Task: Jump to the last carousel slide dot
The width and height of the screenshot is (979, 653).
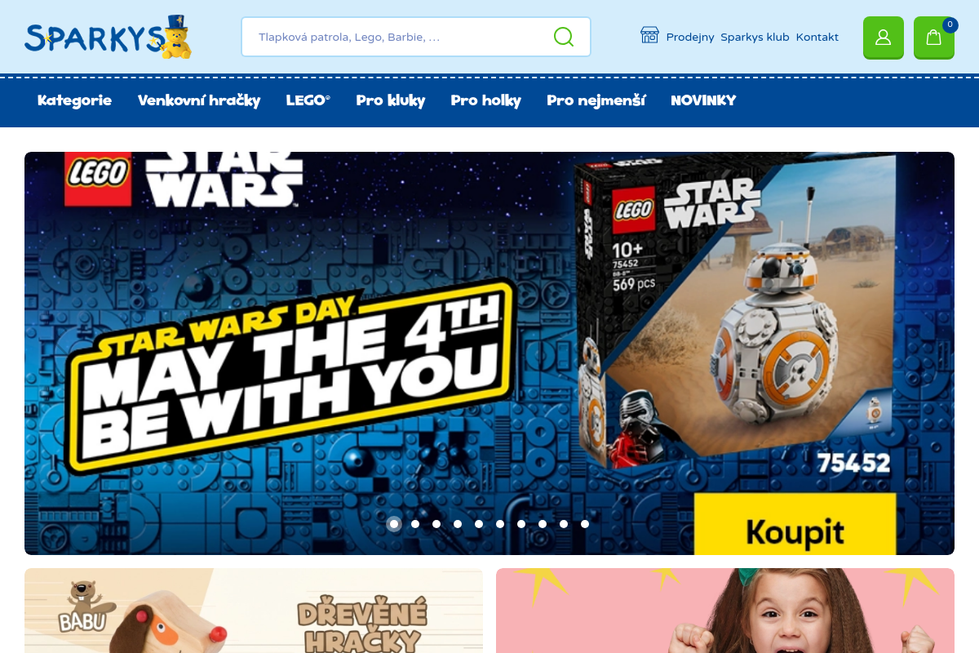Action: pyautogui.click(x=585, y=524)
